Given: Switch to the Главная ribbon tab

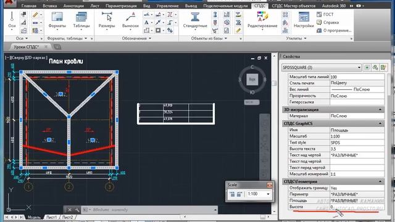Looking at the screenshot, I should click(x=29, y=6).
